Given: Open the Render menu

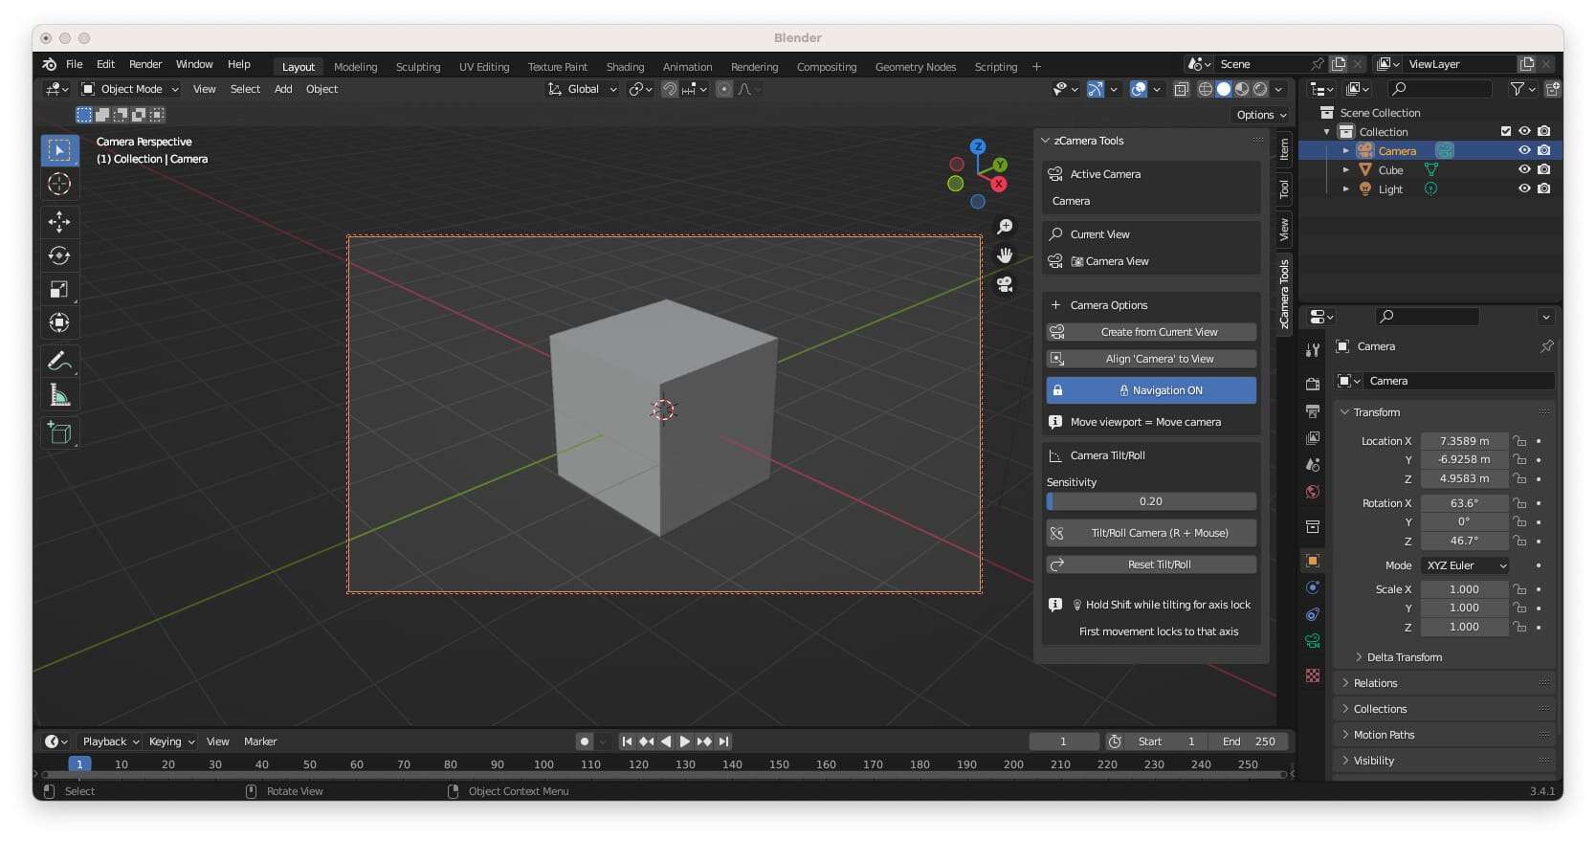Looking at the screenshot, I should click(x=145, y=64).
